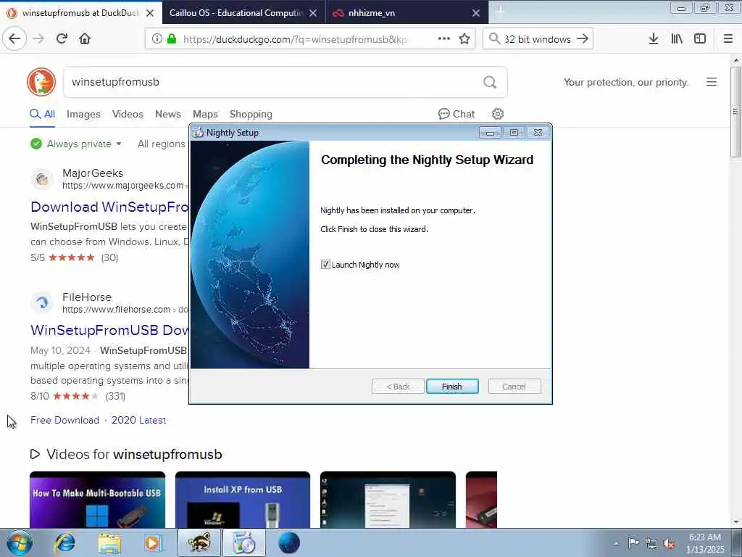The height and width of the screenshot is (557, 742).
Task: Open search settings gear icon
Action: (497, 114)
